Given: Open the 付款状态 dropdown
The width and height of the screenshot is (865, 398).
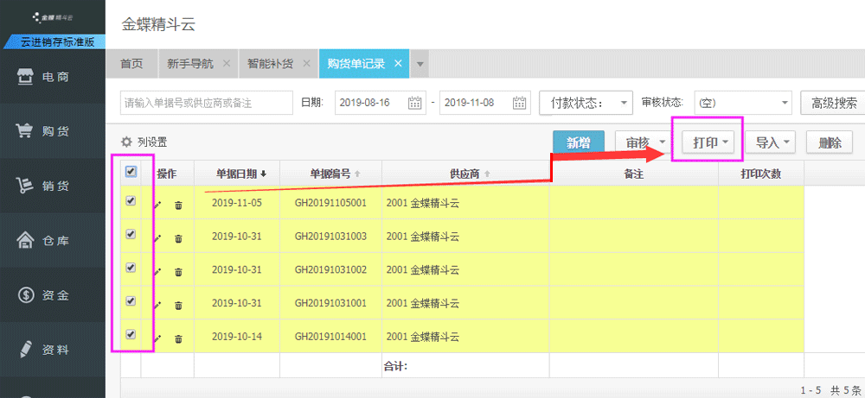Looking at the screenshot, I should click(x=586, y=103).
